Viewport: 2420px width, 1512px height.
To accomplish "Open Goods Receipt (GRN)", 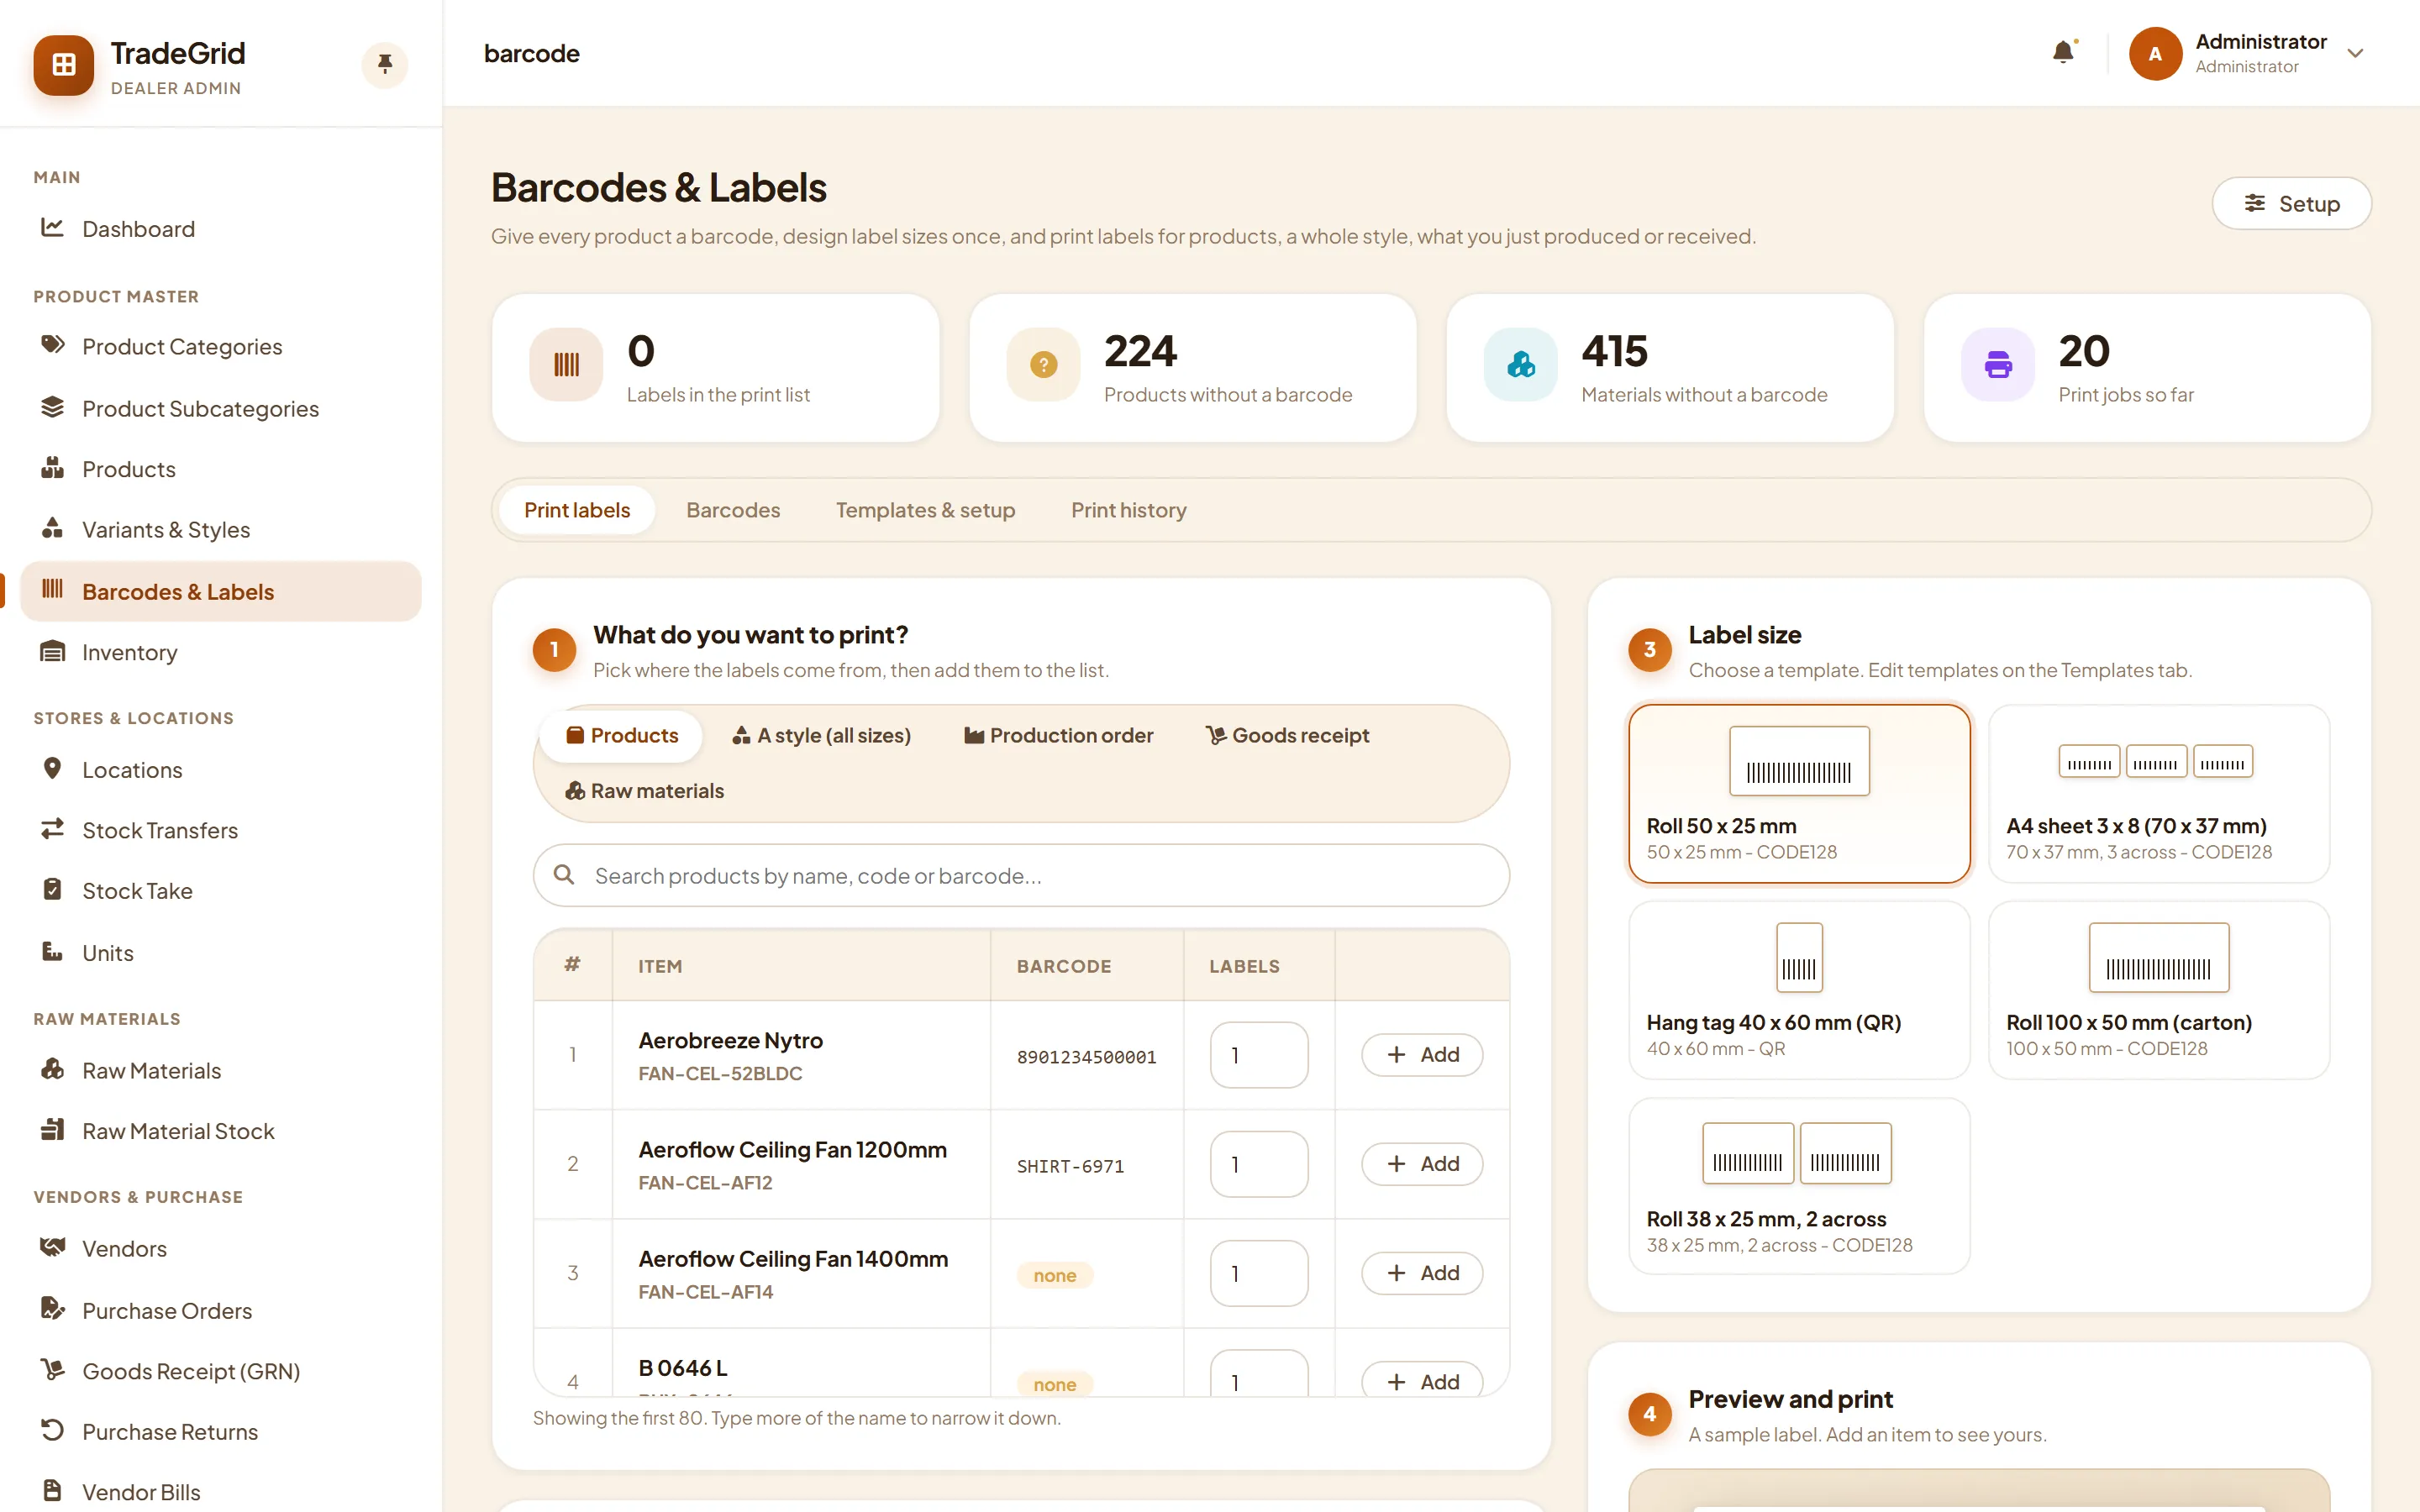I will coord(220,1371).
